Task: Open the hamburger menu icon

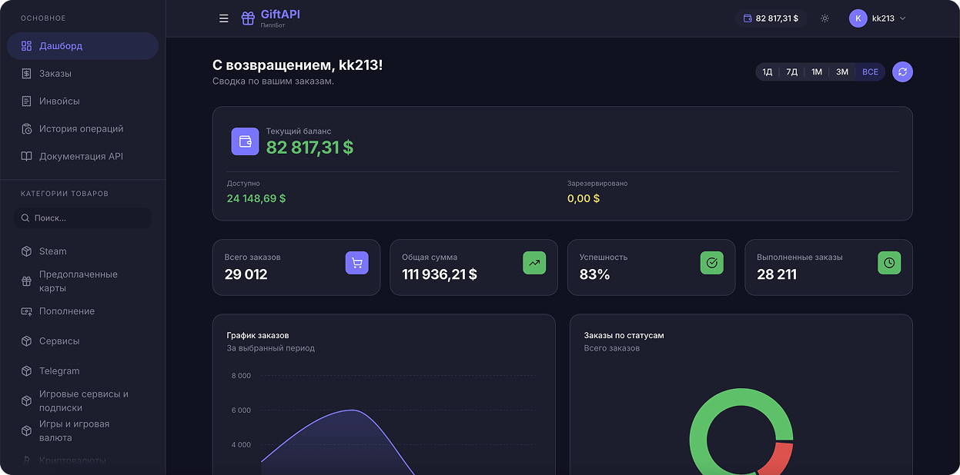Action: click(x=224, y=18)
